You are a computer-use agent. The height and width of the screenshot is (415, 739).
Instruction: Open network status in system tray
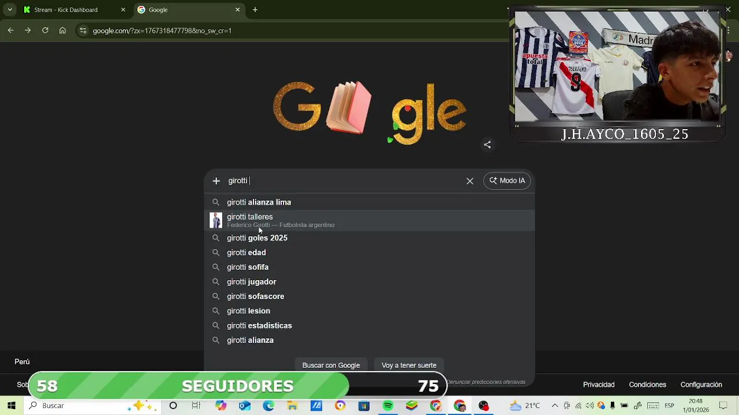point(578,406)
